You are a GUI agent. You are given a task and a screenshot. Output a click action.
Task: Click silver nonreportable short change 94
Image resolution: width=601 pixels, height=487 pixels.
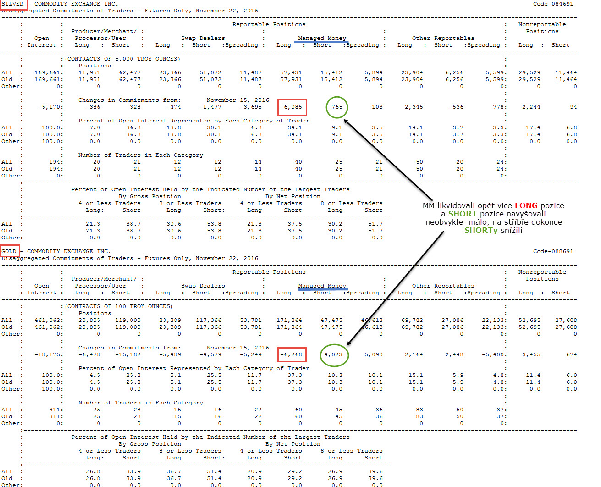573,107
